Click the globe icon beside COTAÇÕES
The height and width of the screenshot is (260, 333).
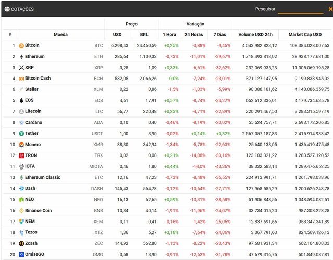(x=7, y=9)
